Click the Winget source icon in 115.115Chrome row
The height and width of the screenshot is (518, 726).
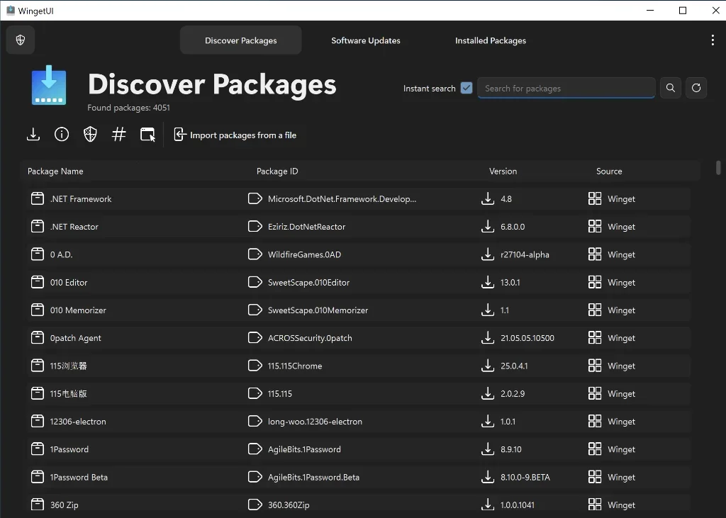[595, 365]
